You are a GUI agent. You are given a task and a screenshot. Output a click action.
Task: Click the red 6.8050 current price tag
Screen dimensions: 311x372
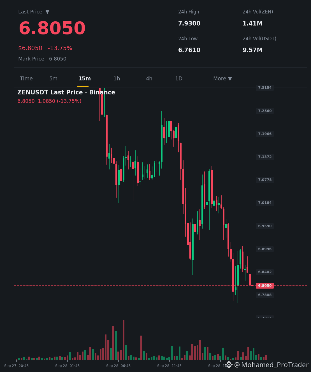(264, 286)
